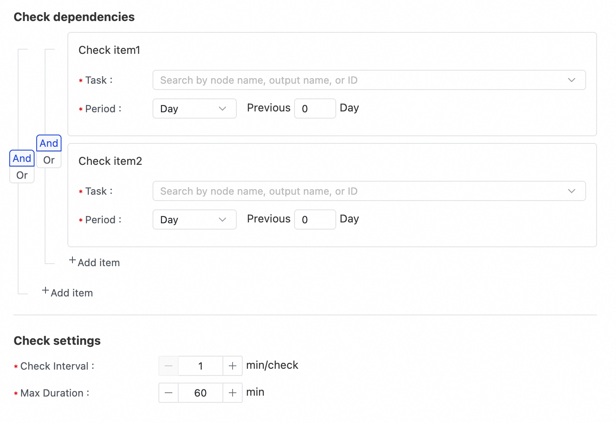
Task: Open Period Day dropdown in Check item2
Action: [194, 220]
